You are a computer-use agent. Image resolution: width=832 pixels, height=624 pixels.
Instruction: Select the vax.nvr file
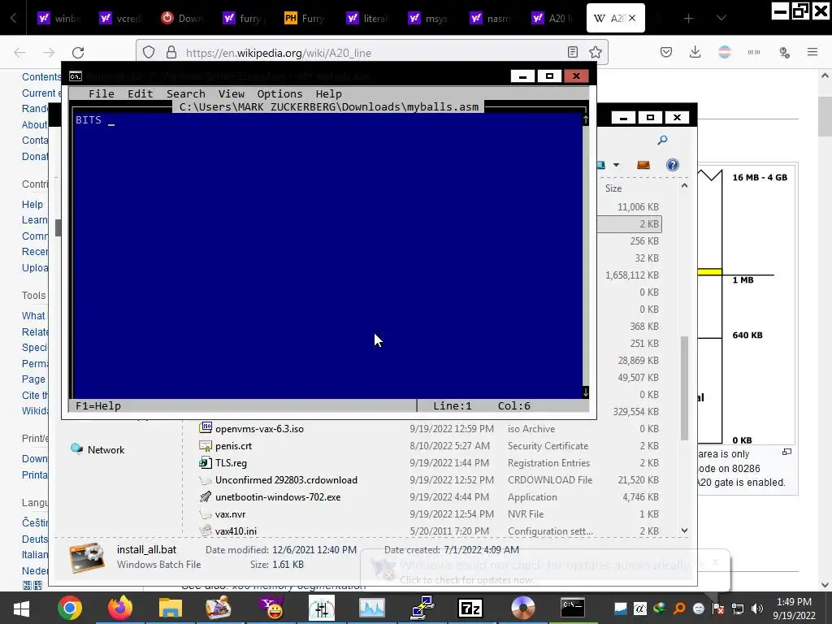(230, 514)
